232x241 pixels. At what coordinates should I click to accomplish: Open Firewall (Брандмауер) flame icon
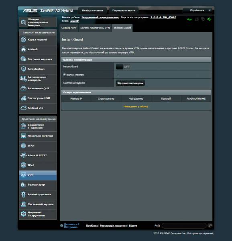pos(24,185)
